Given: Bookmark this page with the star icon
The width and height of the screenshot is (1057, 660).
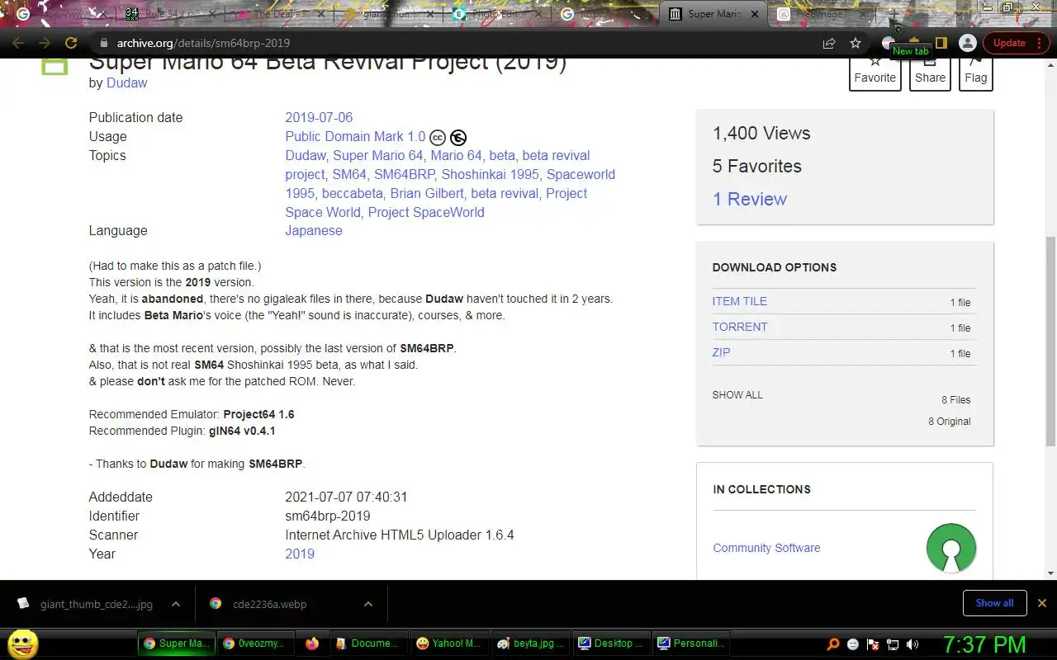Looking at the screenshot, I should coord(856,43).
